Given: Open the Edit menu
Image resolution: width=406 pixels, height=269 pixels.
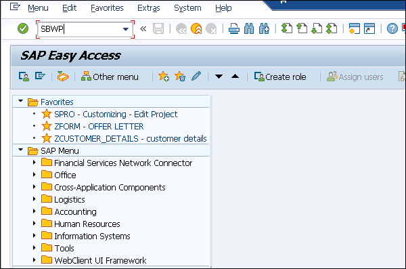Looking at the screenshot, I should 70,8.
